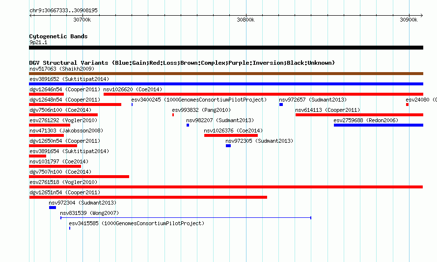Open the esv3891652 (Suktitipat2014) label
The width and height of the screenshot is (437, 262).
click(x=69, y=79)
